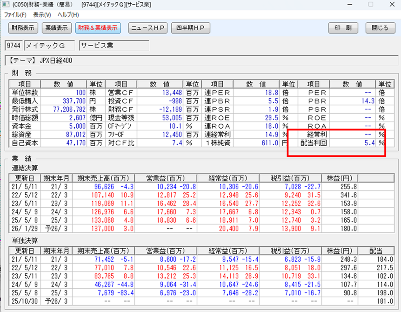The width and height of the screenshot is (401, 312).
Task: Select the 財務＆業績表示 view button
Action: [x=98, y=28]
